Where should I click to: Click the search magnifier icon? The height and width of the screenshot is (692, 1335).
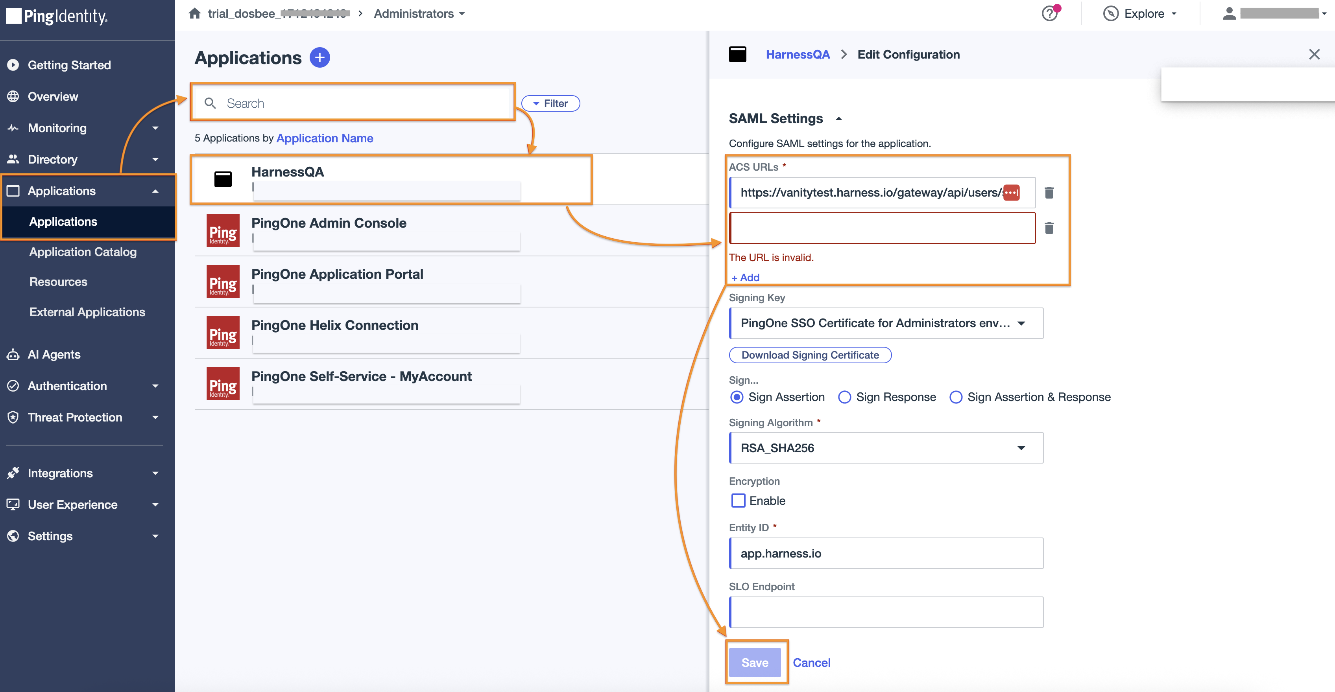point(210,103)
